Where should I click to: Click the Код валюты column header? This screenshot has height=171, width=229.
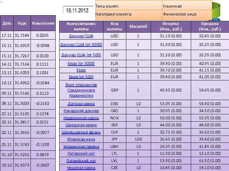click(x=114, y=27)
